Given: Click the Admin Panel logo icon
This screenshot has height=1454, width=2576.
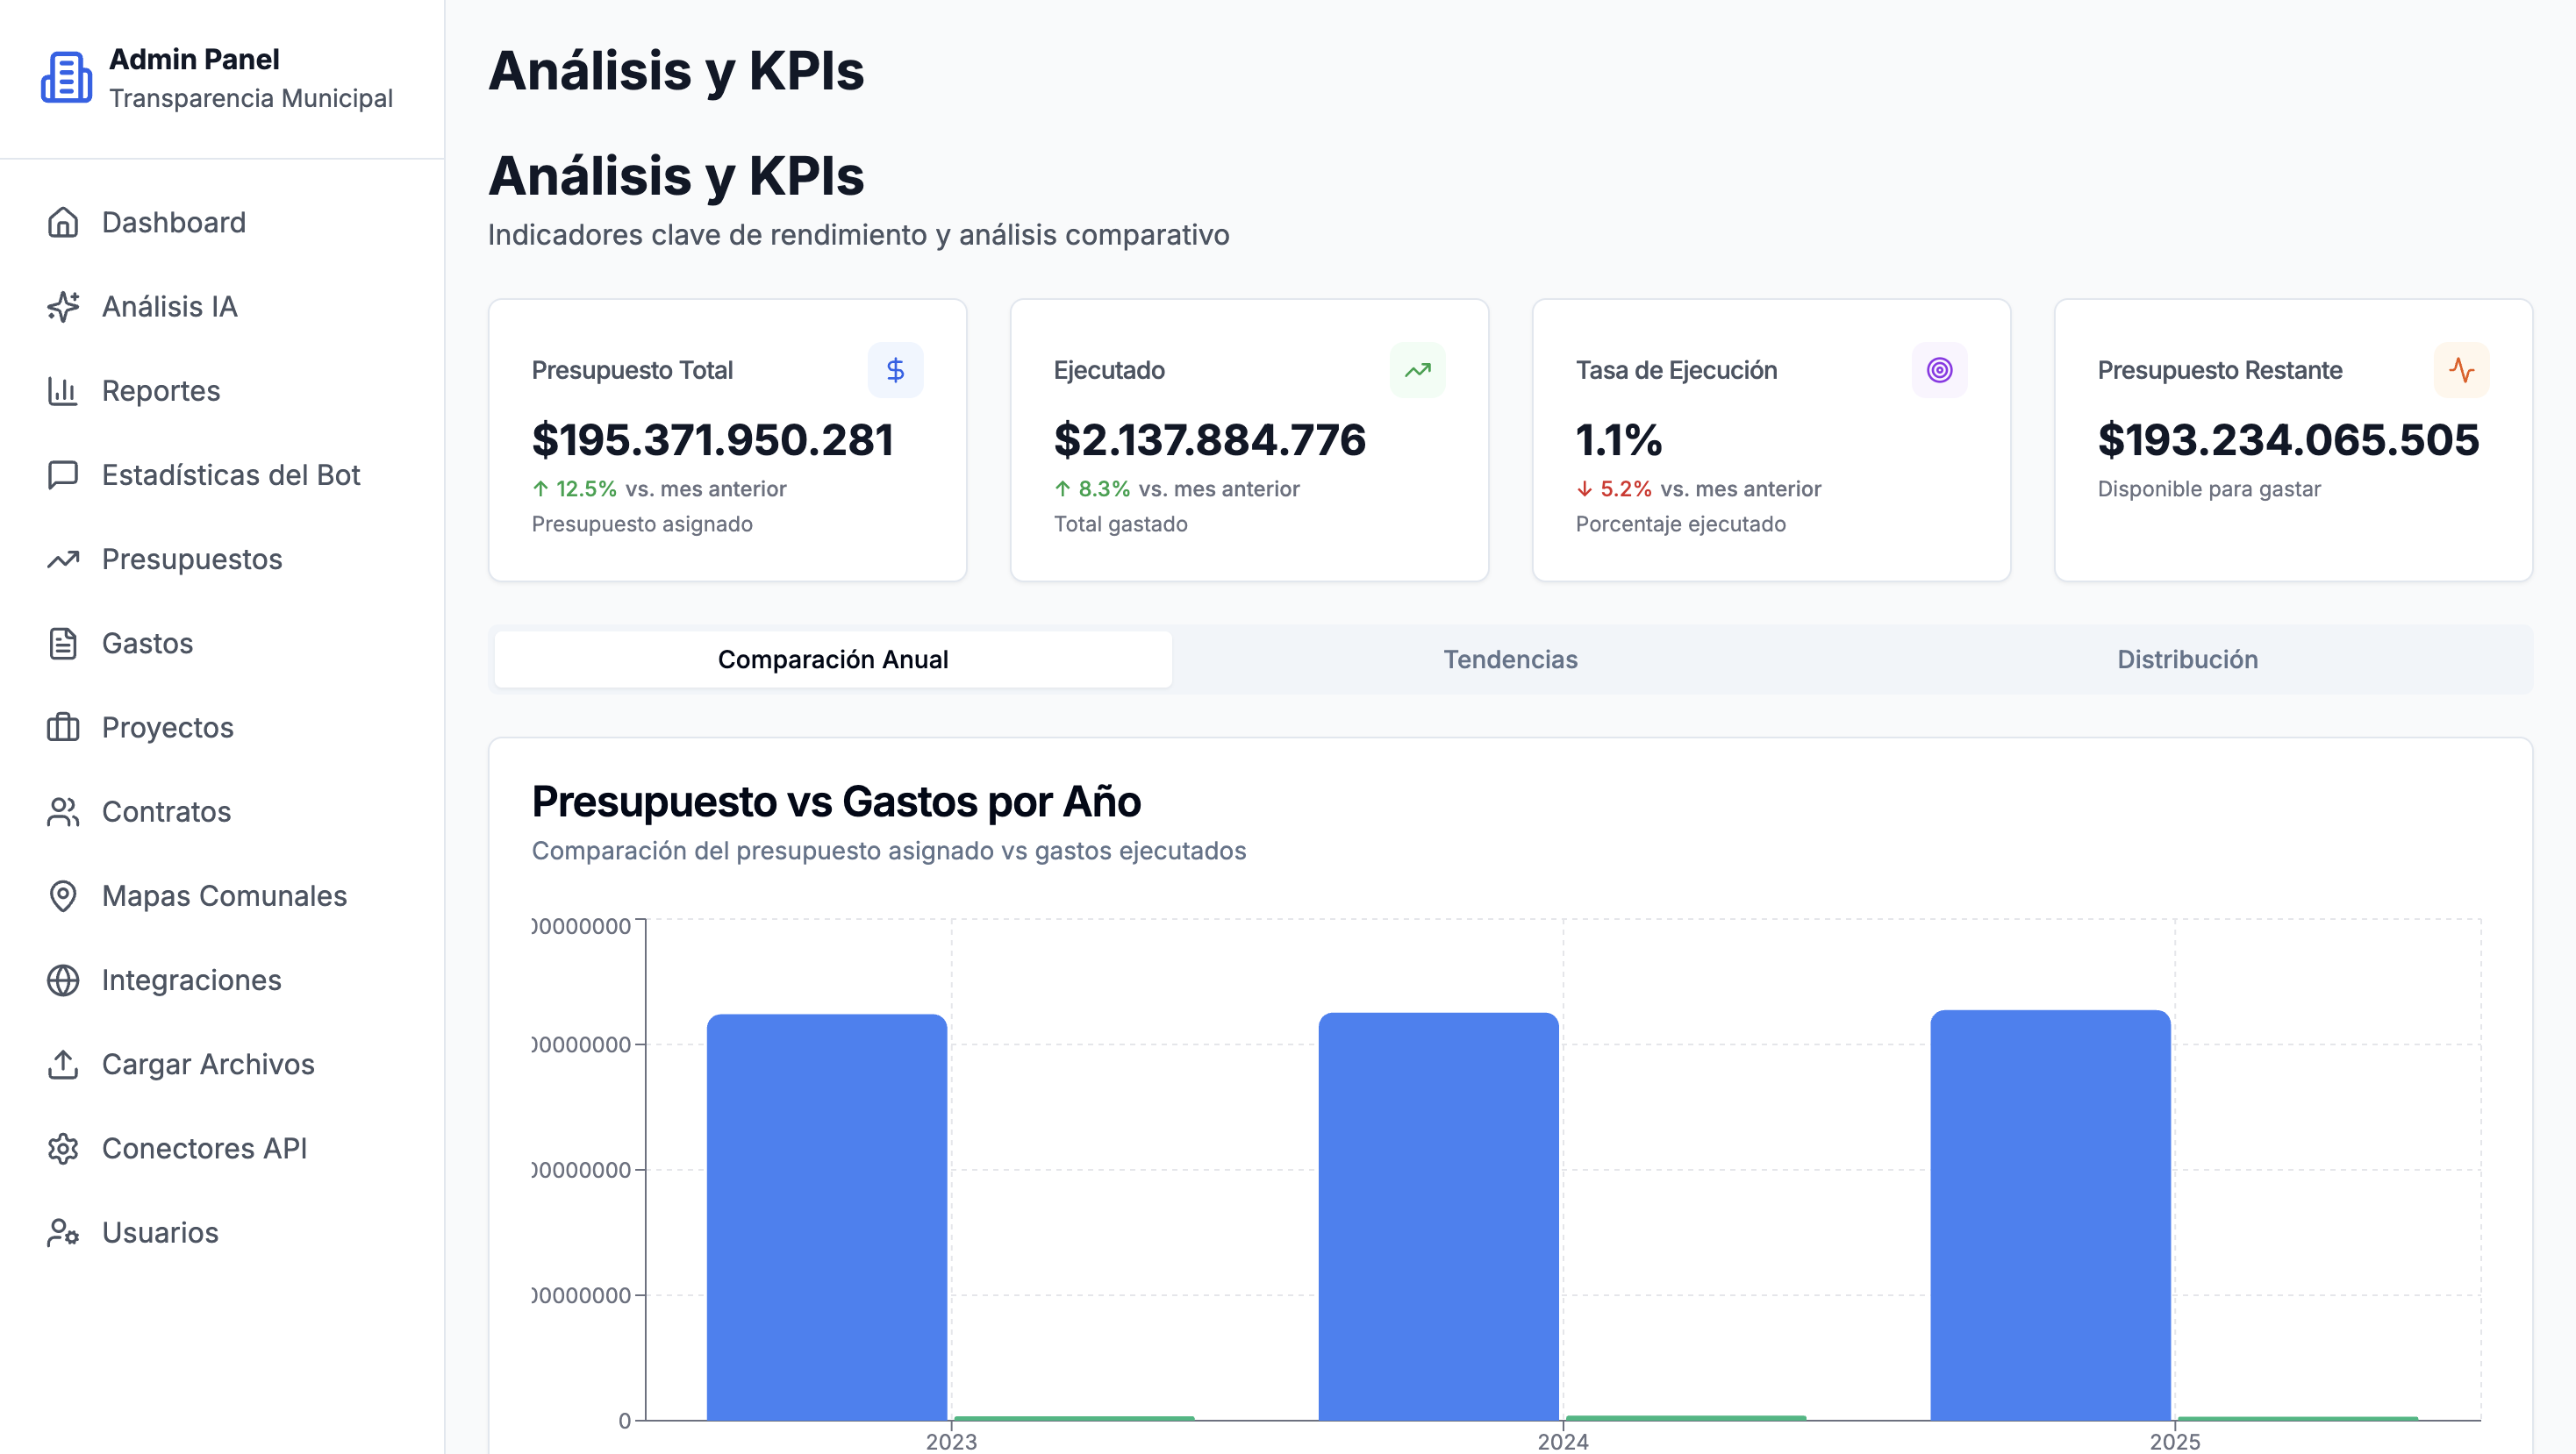Looking at the screenshot, I should point(65,78).
